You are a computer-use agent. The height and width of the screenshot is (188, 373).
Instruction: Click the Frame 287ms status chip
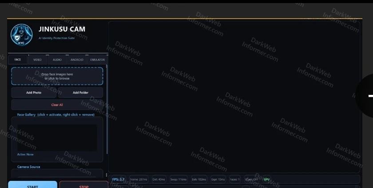(139, 180)
